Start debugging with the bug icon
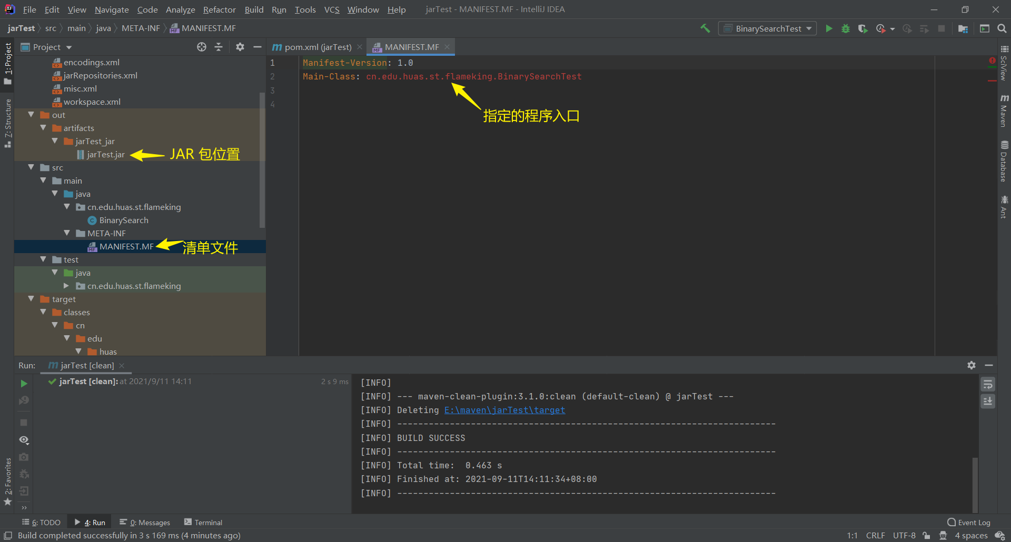 [846, 28]
